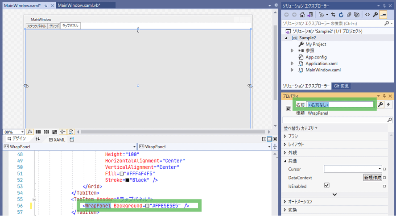The width and height of the screenshot is (396, 216).
Task: Click the sync with active document arrows icon
Action: pos(333,15)
